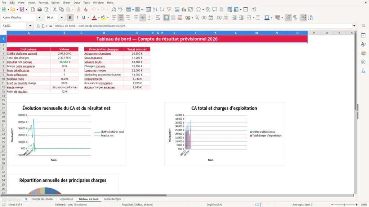Click the Save document icon
Viewport: 369px width, 207px height.
22,9
